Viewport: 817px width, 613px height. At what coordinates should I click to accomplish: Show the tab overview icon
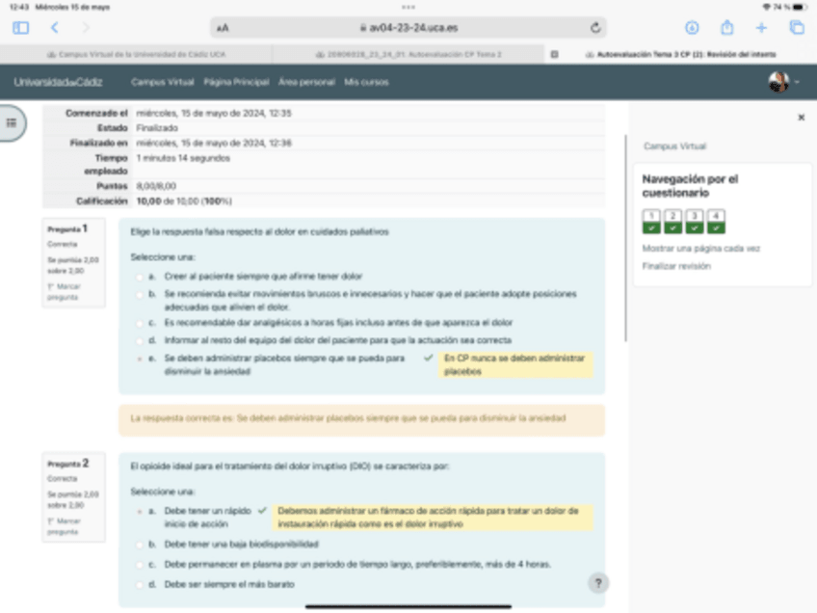point(796,28)
